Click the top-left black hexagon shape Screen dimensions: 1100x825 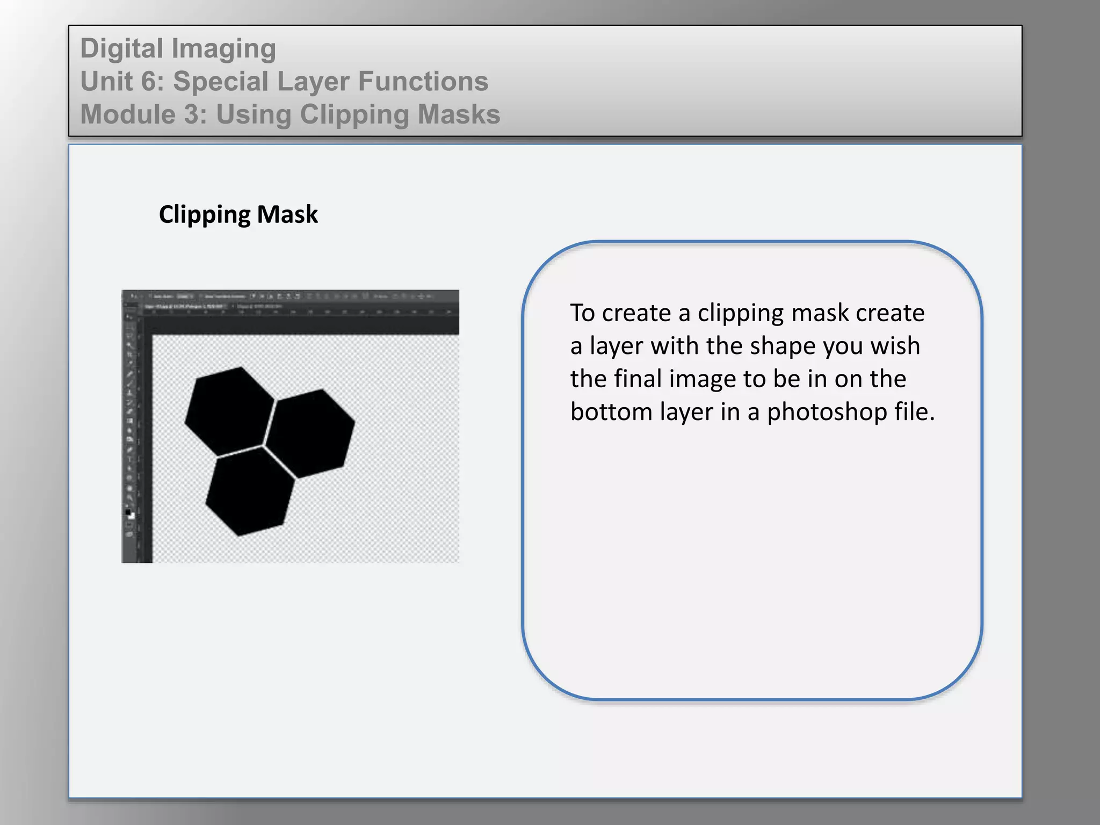point(230,411)
